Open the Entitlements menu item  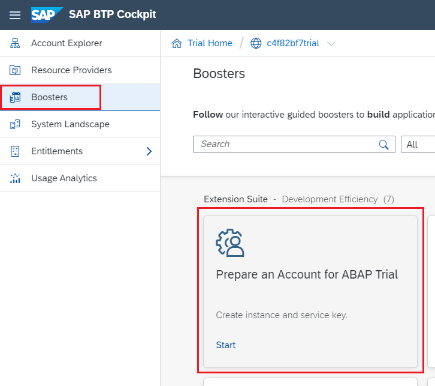(80, 151)
